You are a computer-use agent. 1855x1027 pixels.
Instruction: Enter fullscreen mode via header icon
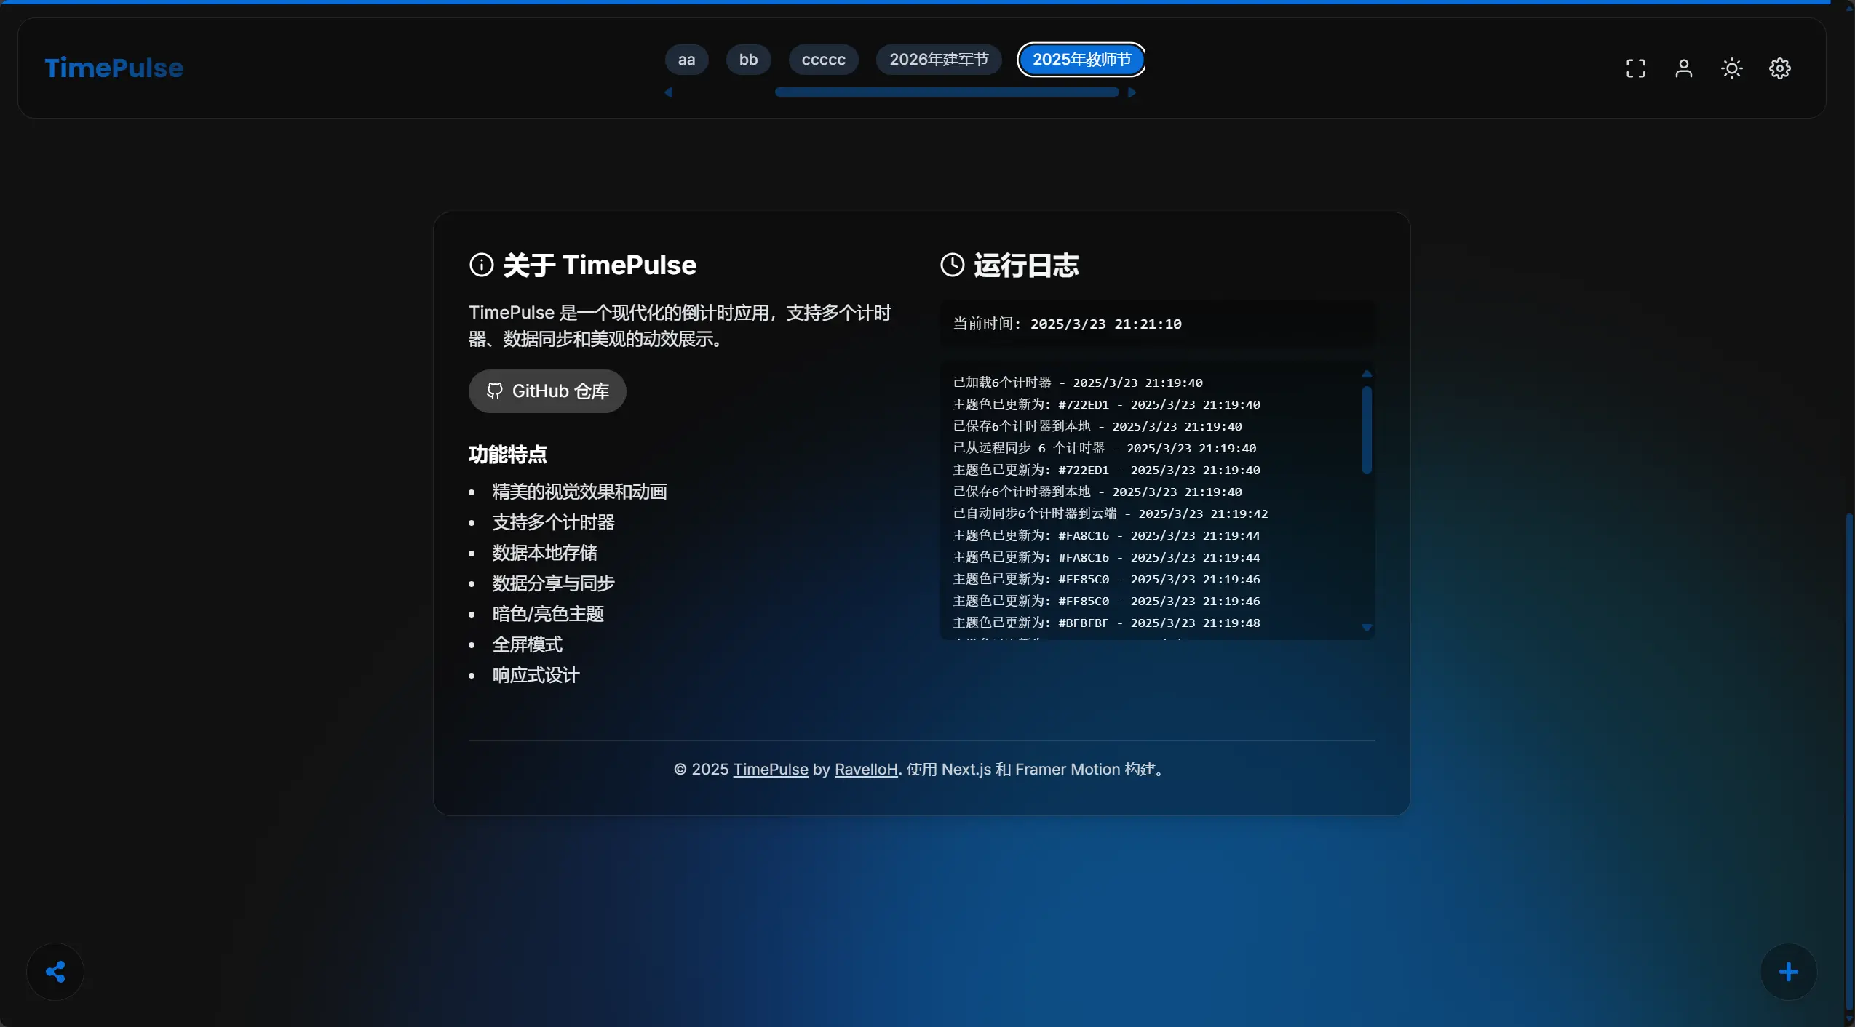click(x=1635, y=68)
